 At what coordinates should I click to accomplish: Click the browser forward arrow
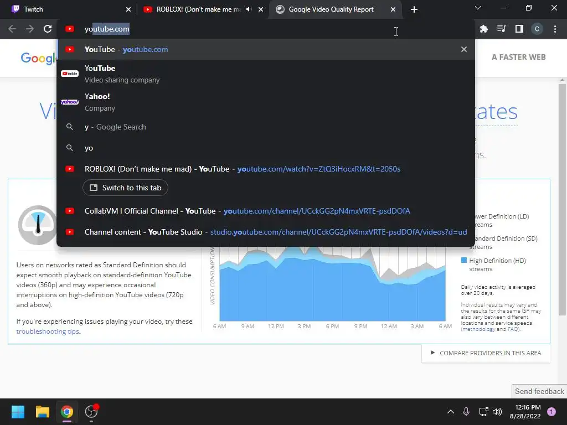click(x=30, y=29)
